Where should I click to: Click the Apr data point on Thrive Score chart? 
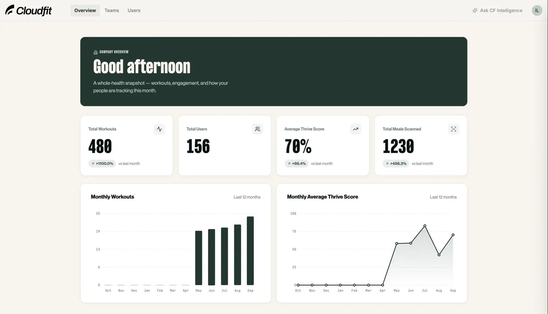tap(383, 285)
